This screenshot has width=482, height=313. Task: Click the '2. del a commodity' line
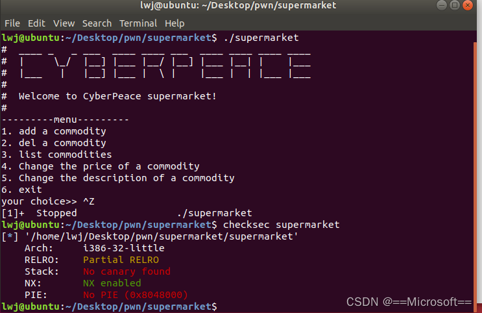53,143
